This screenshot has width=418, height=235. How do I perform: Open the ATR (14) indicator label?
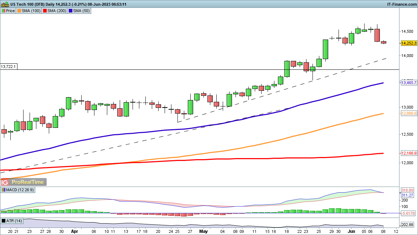click(14, 221)
